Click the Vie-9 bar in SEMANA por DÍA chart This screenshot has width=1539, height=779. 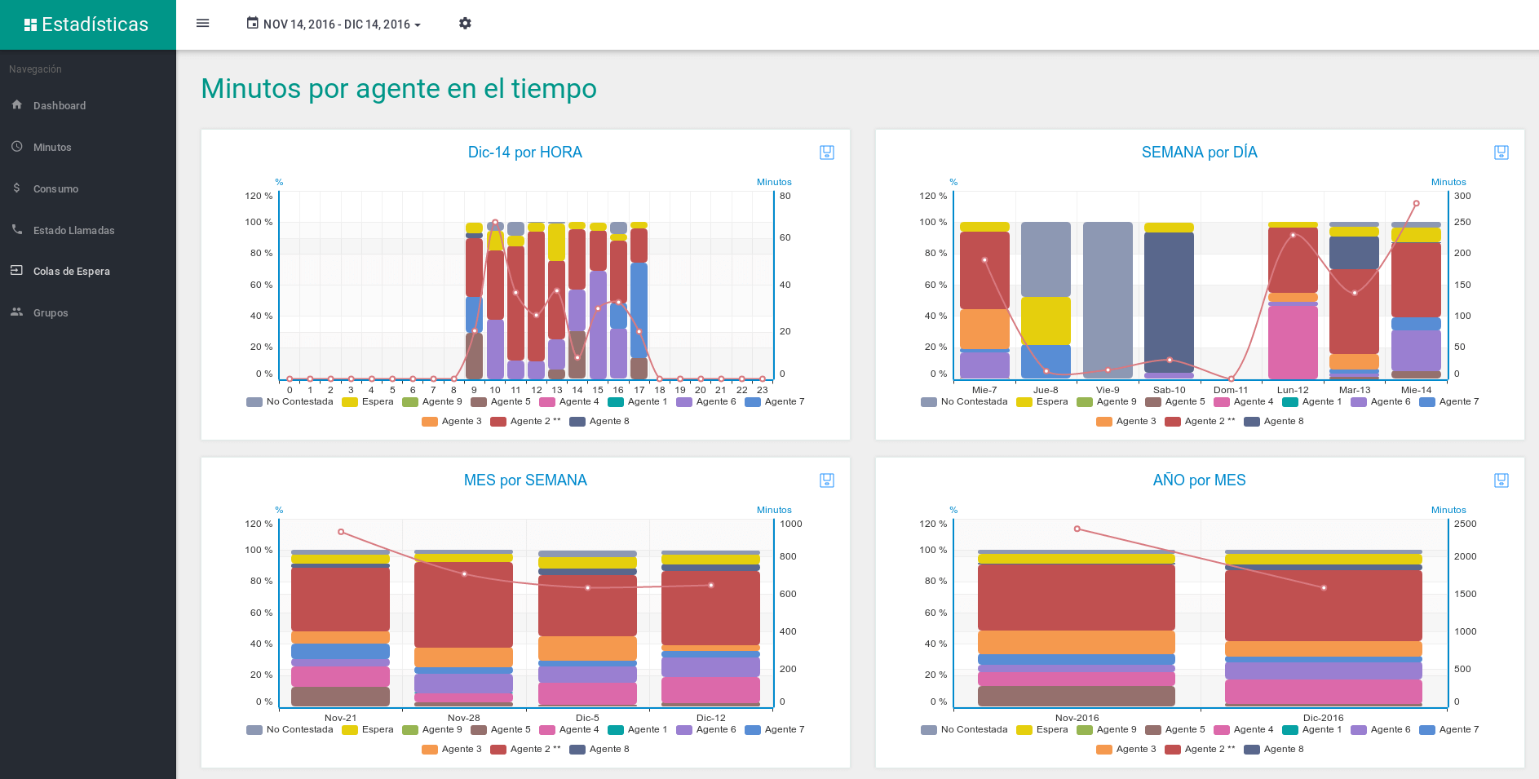1108,300
